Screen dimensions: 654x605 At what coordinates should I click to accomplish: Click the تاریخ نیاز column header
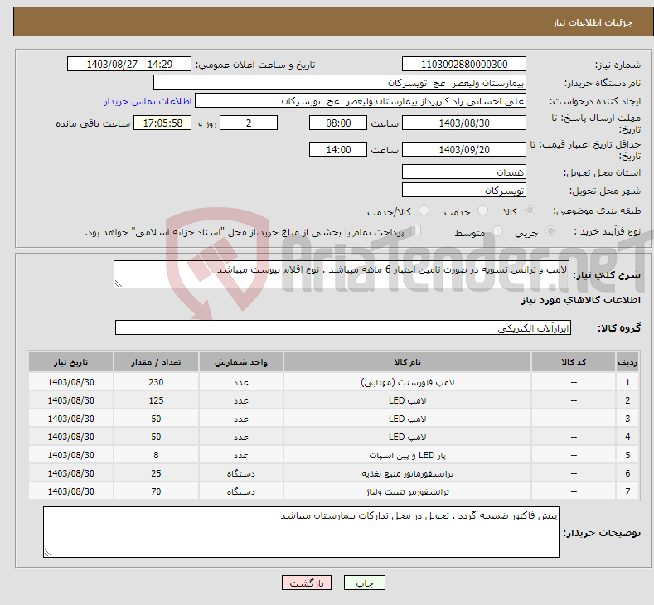[70, 362]
